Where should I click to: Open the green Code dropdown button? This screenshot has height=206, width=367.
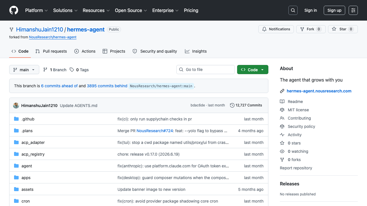tap(253, 70)
